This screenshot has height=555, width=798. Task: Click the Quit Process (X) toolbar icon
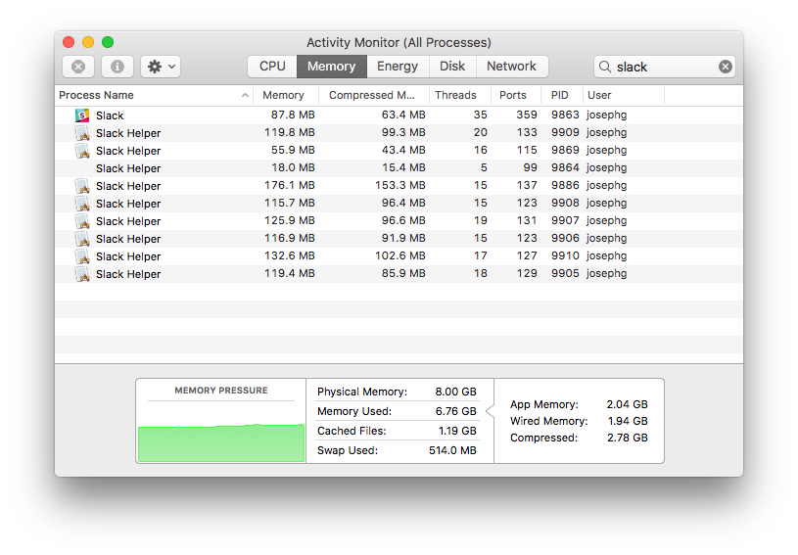78,67
